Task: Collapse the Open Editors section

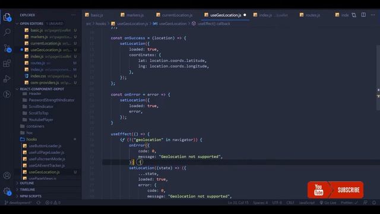Action: [x=31, y=24]
